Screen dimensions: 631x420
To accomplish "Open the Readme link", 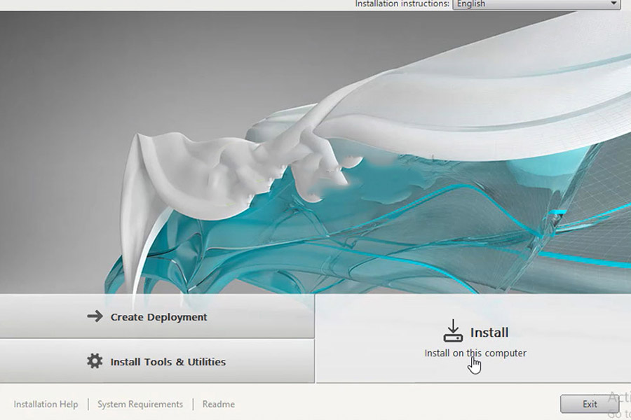I will coord(218,404).
